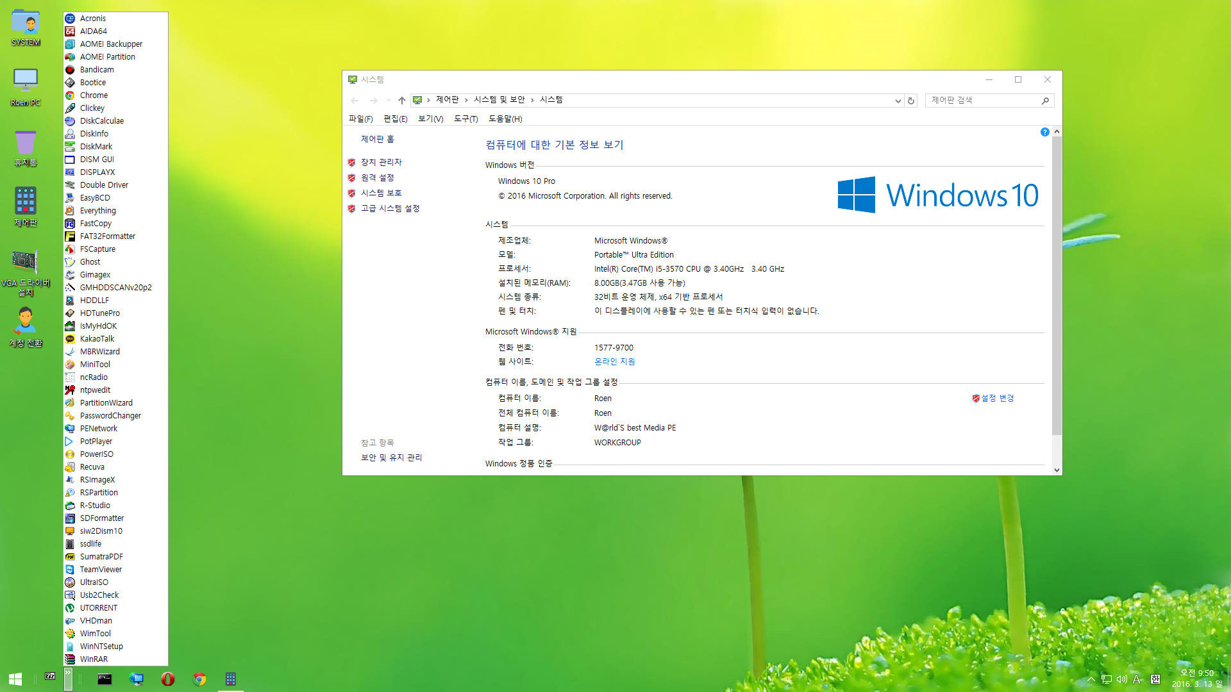Open the Roen PC desktop icon
Image resolution: width=1231 pixels, height=692 pixels.
[26, 87]
